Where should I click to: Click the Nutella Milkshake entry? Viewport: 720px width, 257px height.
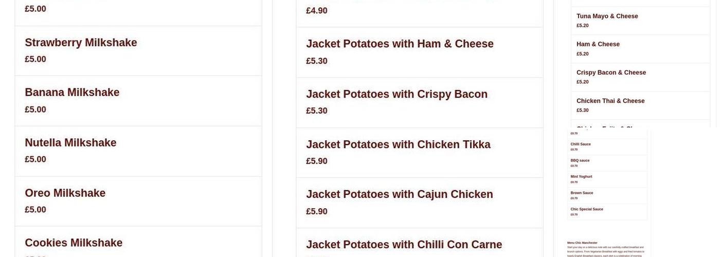[71, 143]
